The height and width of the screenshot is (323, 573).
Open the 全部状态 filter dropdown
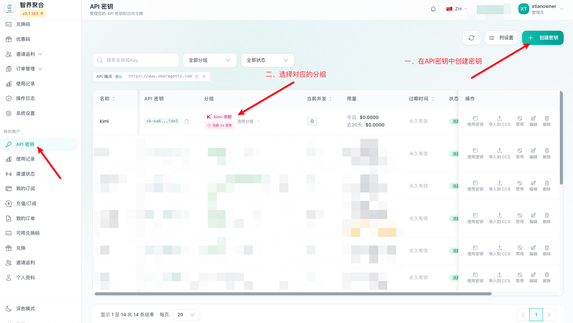click(267, 60)
